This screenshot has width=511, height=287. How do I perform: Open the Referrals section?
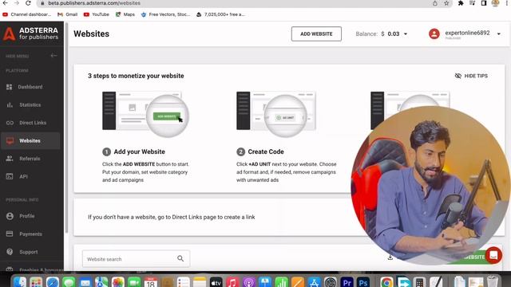30,159
